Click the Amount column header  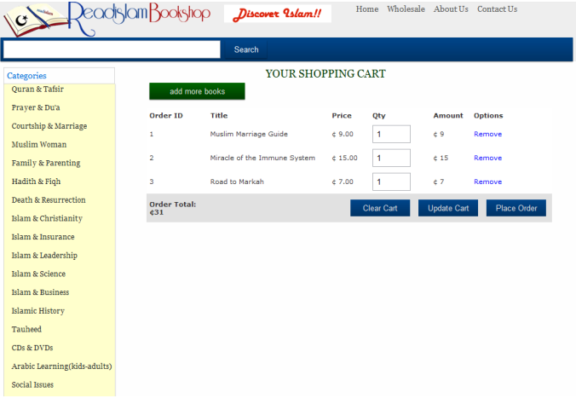click(448, 116)
